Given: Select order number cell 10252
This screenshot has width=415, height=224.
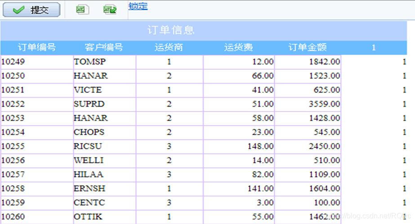Looking at the screenshot, I should click(37, 104).
